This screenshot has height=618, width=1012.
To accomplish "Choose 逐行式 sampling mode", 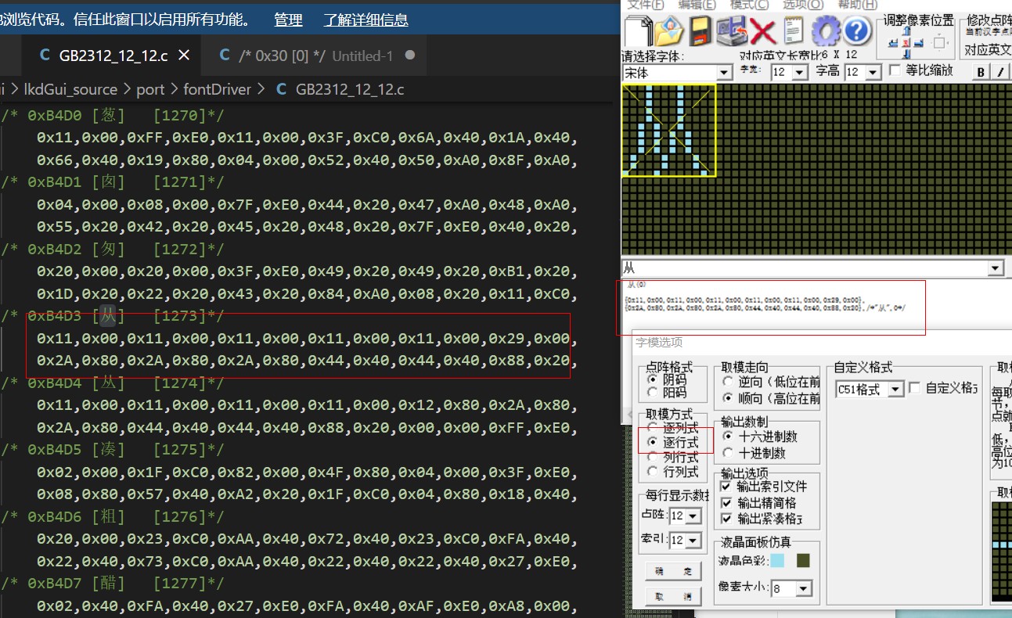I will [652, 442].
